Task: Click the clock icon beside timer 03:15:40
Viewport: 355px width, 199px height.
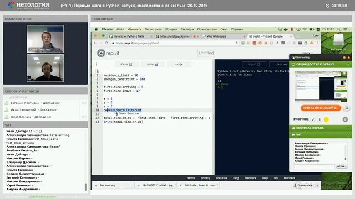Action: [327, 6]
